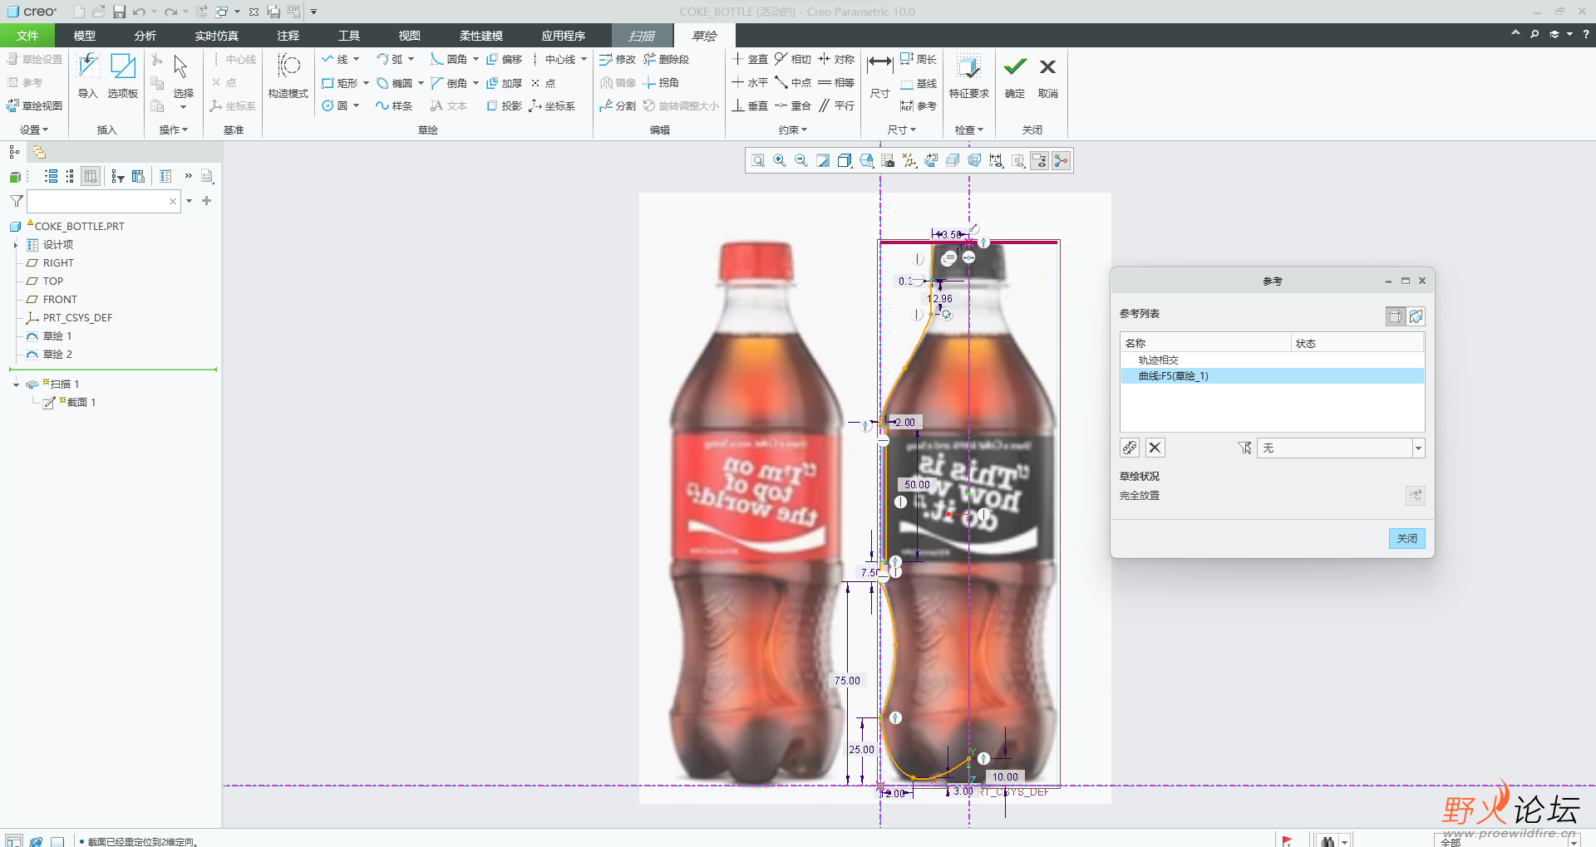
Task: Click the 导入 import icon
Action: [88, 76]
